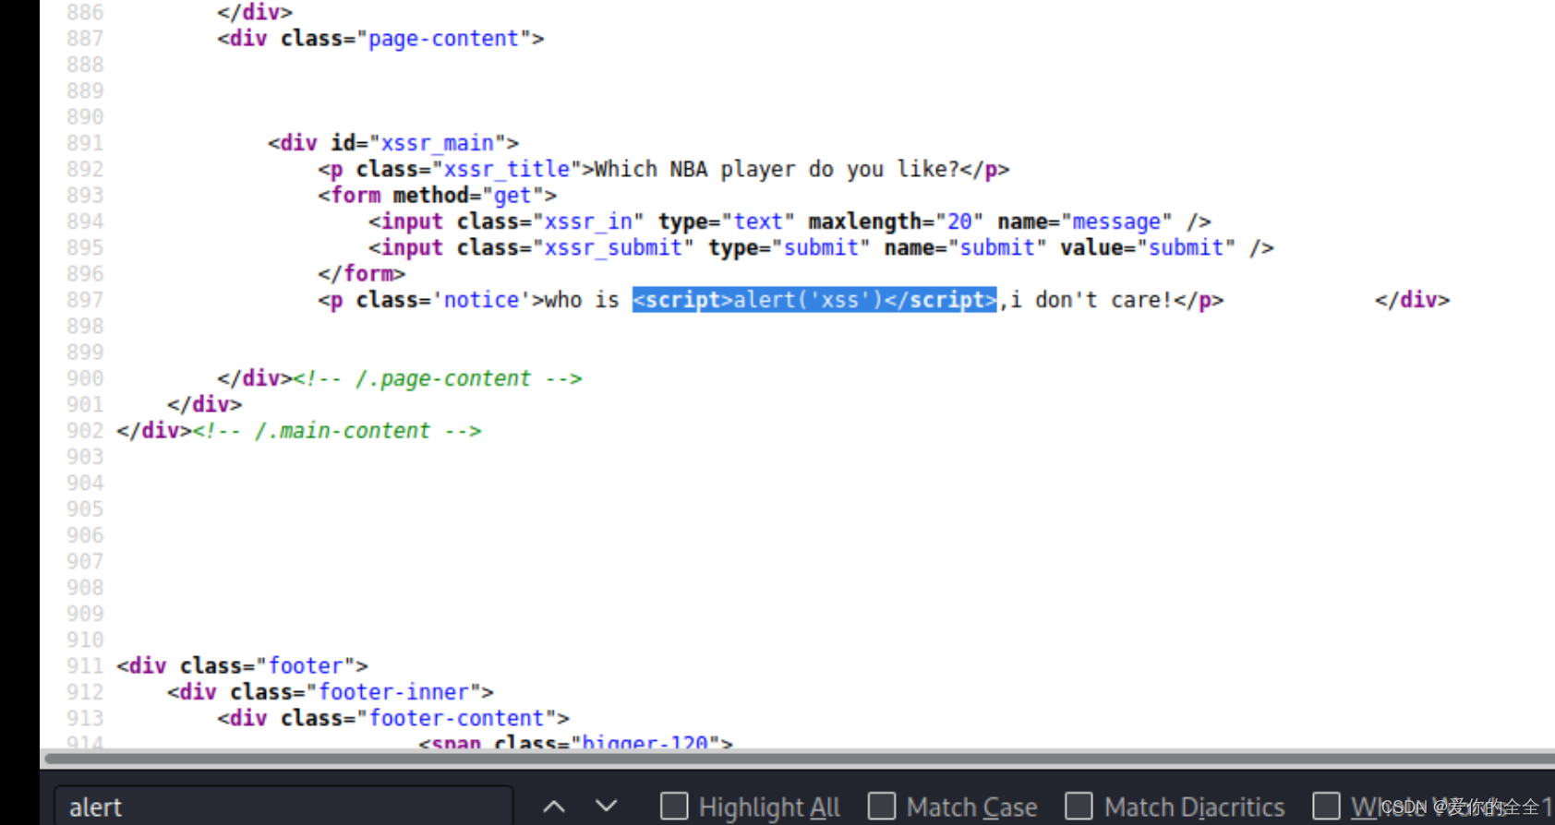
Task: Click the div class="footer" tag on line 911
Action: [x=242, y=666]
